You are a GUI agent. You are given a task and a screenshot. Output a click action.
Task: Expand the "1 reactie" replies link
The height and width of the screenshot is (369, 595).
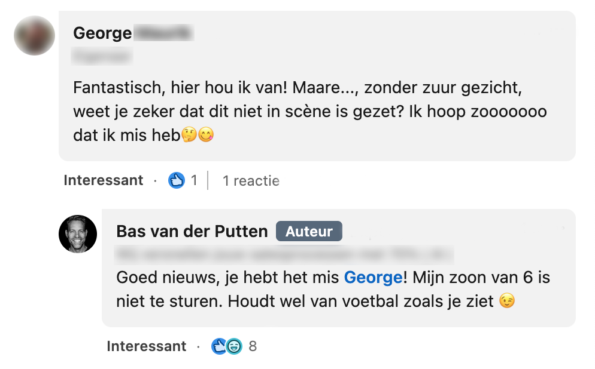tap(251, 180)
